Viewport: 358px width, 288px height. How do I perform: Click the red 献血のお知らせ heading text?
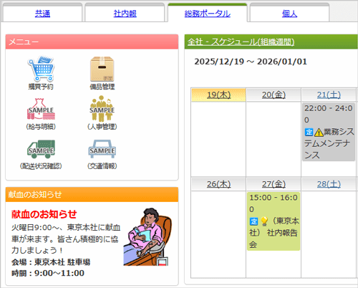pyautogui.click(x=44, y=214)
